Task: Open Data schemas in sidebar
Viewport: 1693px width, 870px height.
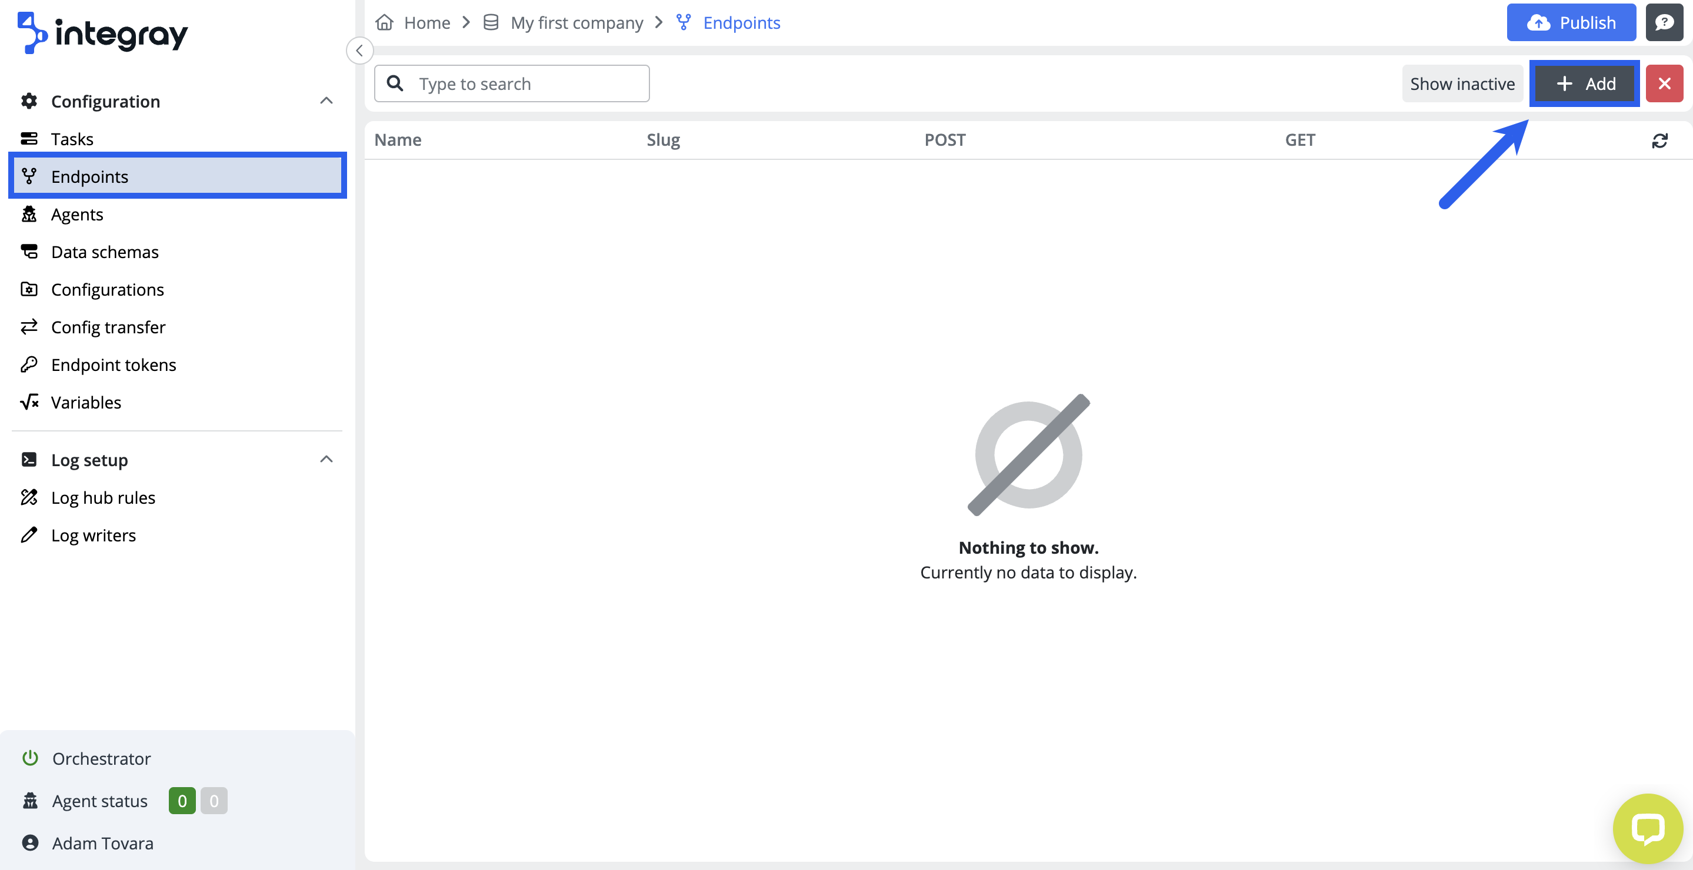Action: tap(105, 252)
